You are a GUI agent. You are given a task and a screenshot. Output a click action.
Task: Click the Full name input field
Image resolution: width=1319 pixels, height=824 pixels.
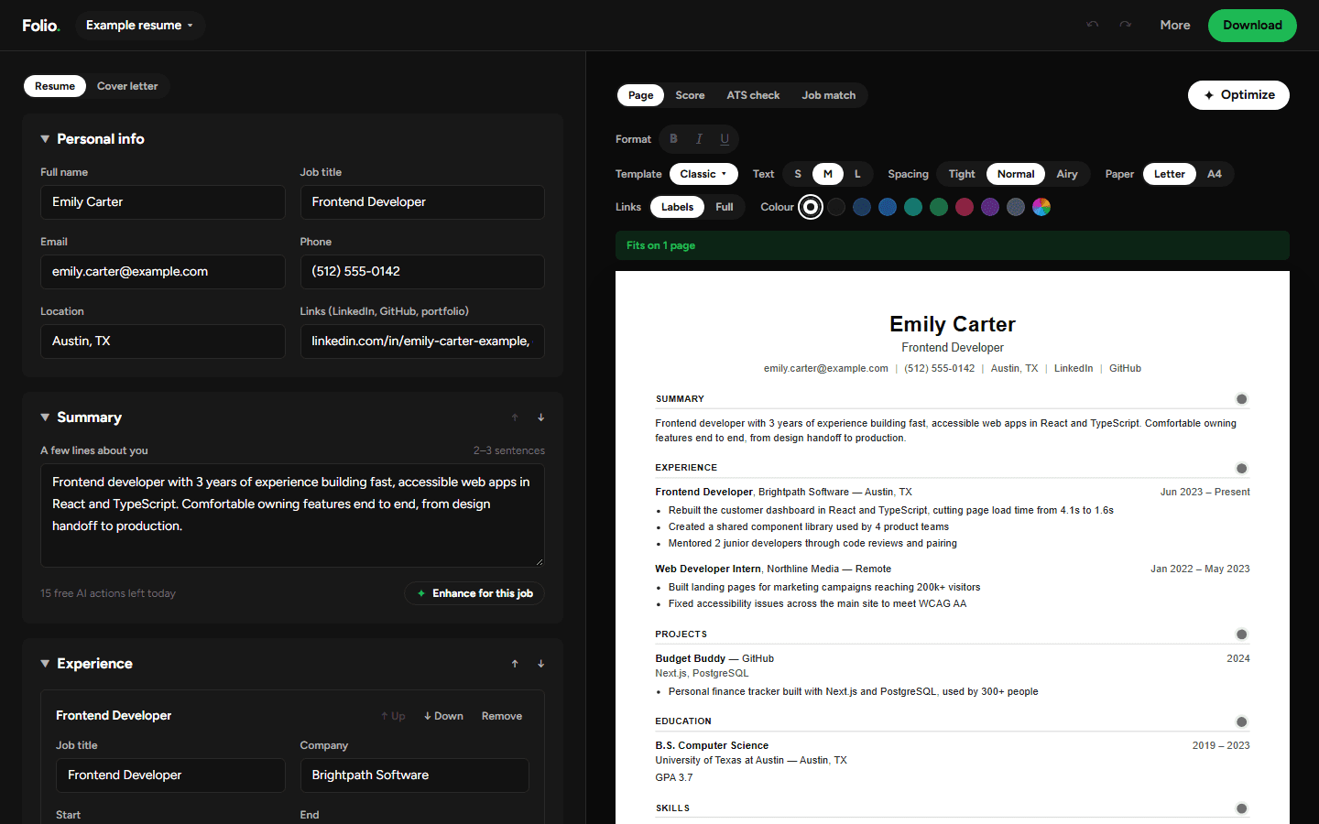pos(163,202)
